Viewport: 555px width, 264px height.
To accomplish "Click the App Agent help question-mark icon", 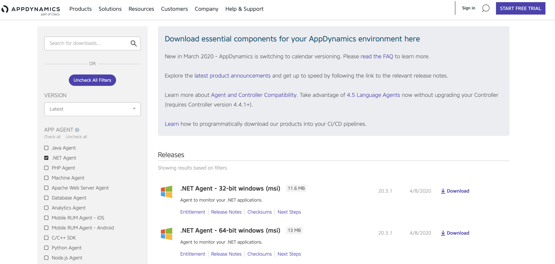I will coord(77,130).
